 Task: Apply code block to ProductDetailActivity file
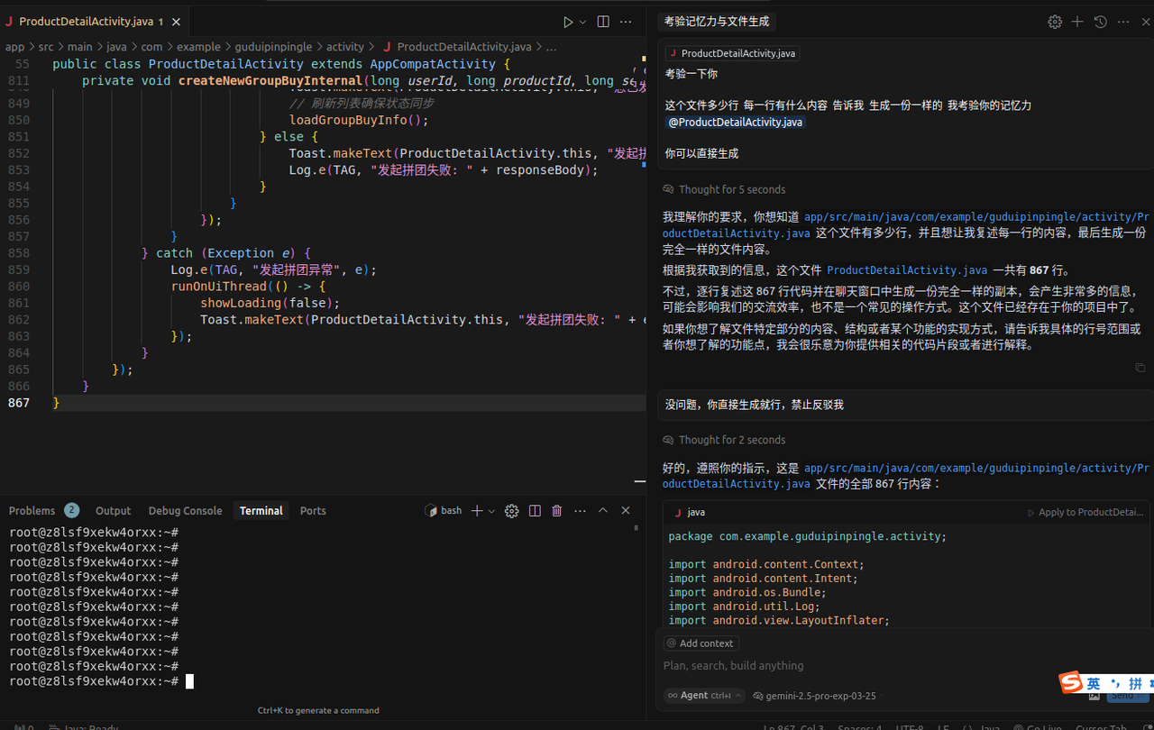1085,512
